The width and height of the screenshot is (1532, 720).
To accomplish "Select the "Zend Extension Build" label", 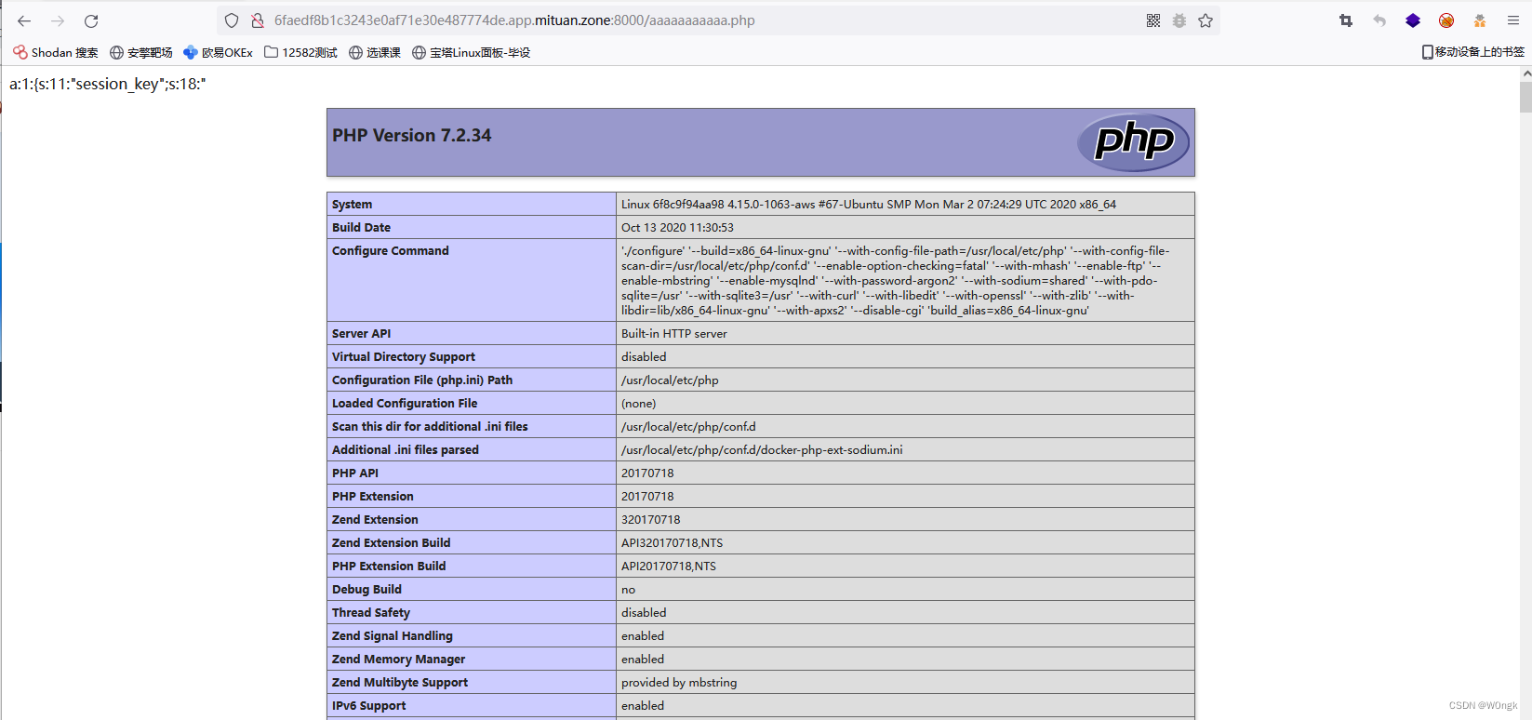I will (392, 543).
